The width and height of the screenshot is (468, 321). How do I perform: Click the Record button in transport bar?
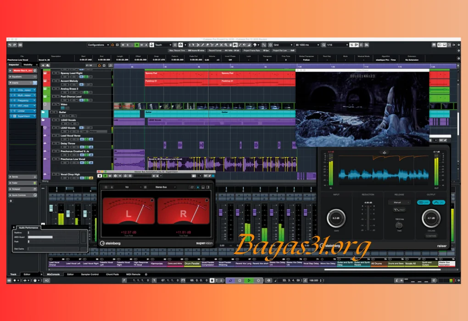[x=258, y=281]
